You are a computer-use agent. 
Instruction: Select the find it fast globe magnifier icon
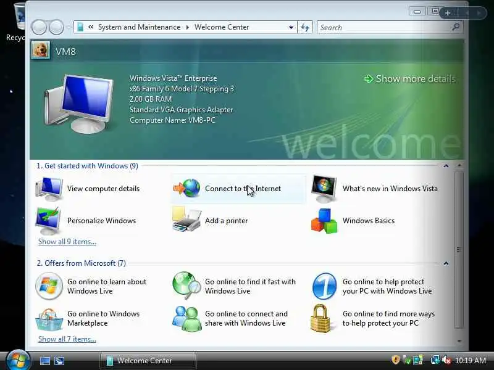click(x=186, y=286)
